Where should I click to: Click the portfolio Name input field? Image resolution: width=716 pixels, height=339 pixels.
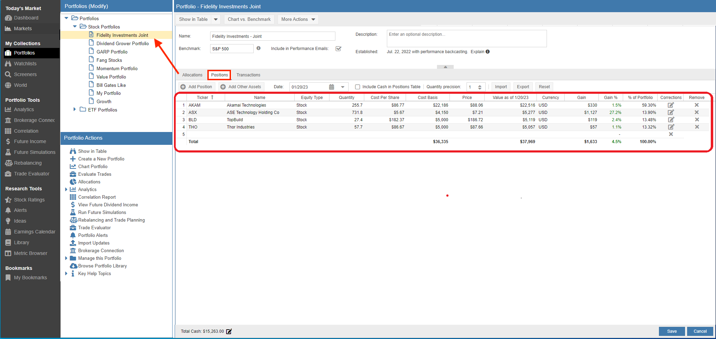(272, 36)
